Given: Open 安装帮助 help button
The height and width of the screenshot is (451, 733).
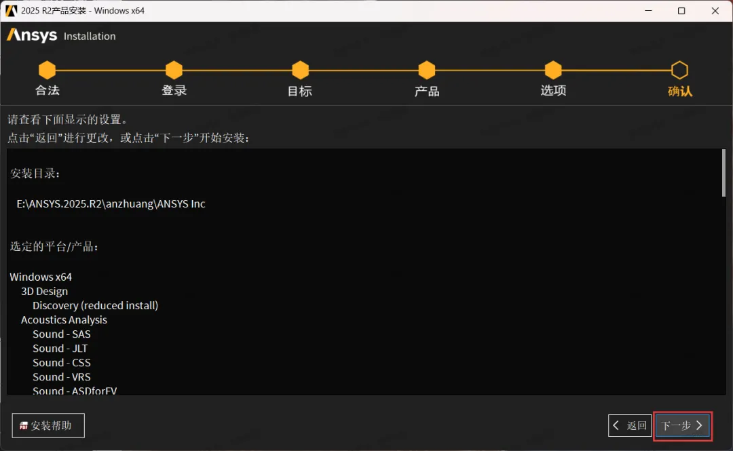Looking at the screenshot, I should tap(48, 425).
